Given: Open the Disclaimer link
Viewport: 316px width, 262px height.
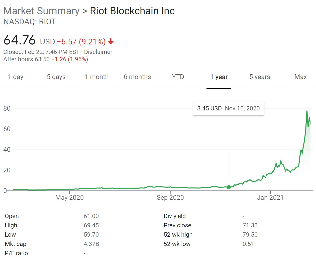Looking at the screenshot, I should [99, 52].
